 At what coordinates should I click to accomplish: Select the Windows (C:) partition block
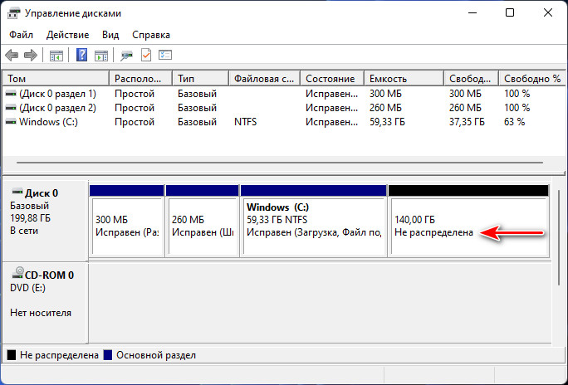(x=314, y=221)
